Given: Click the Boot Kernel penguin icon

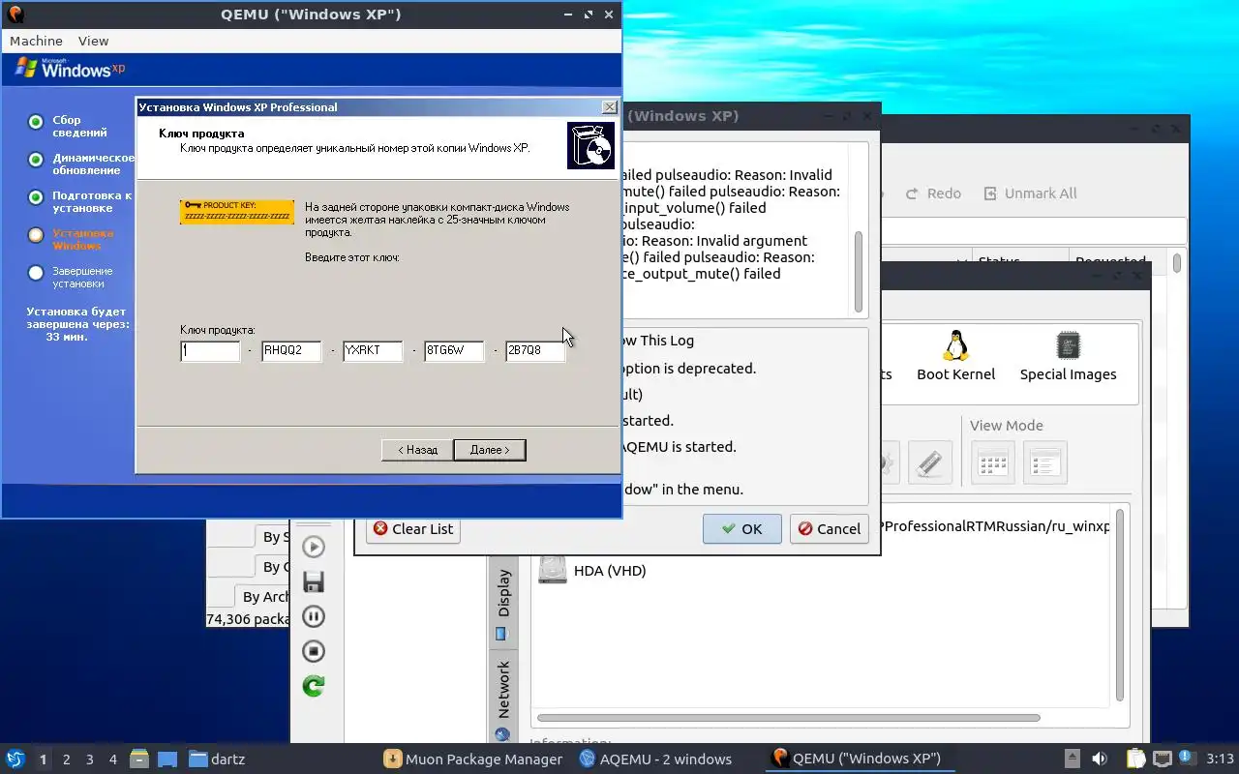Looking at the screenshot, I should click(956, 345).
